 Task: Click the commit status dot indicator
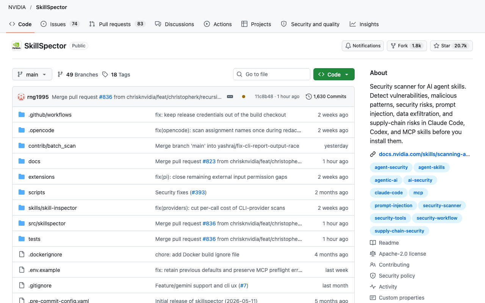pos(244,97)
